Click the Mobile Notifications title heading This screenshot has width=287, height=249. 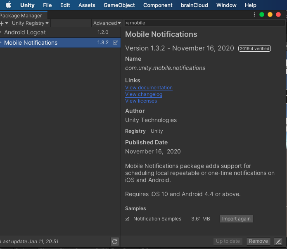[161, 34]
